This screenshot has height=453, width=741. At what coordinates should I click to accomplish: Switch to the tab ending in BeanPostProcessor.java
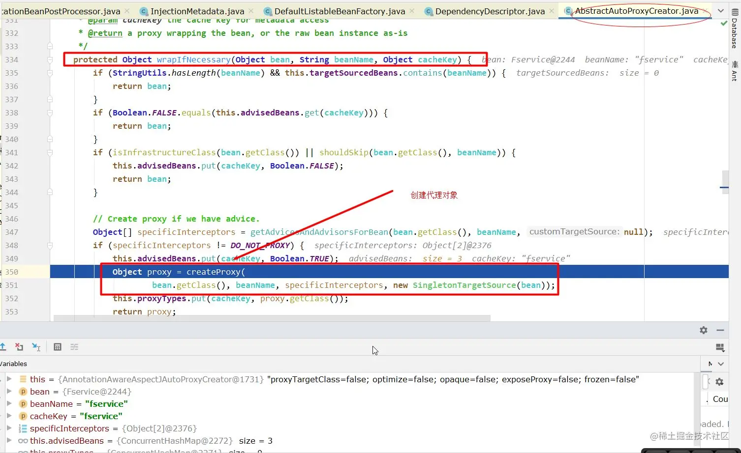pyautogui.click(x=61, y=11)
